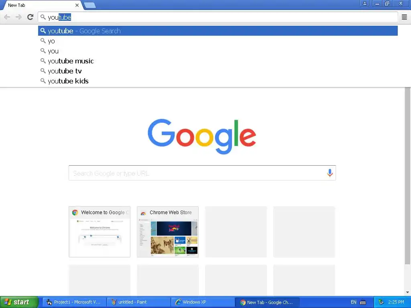Open a new tab with the tab button
This screenshot has width=411, height=308.
click(90, 5)
